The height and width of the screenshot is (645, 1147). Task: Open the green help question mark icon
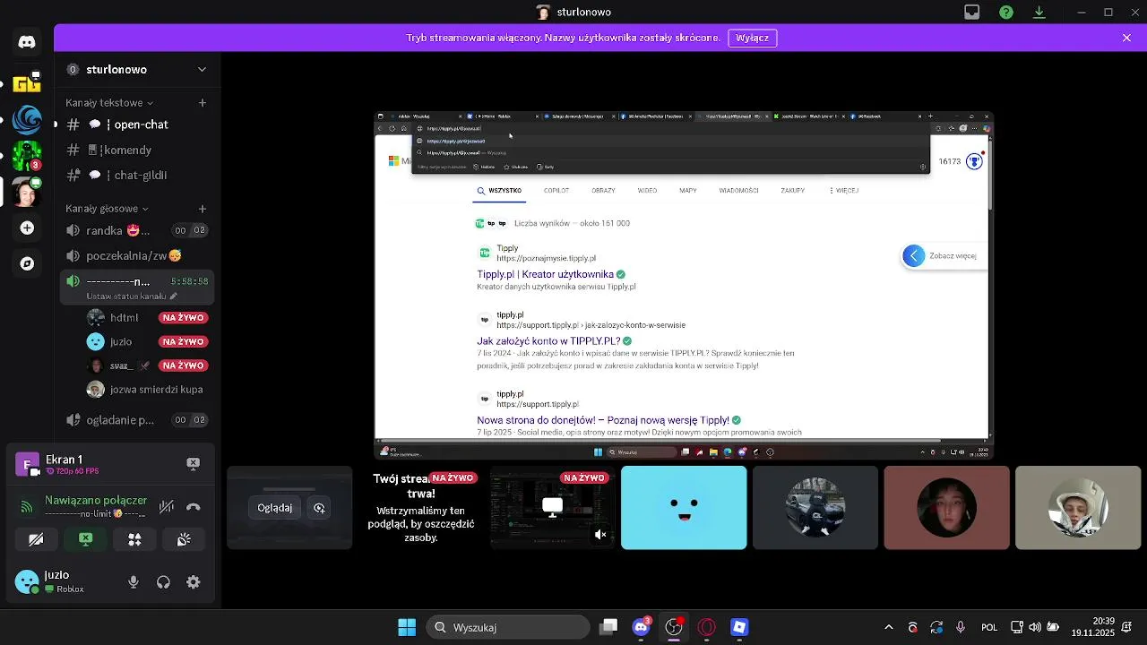point(1006,13)
